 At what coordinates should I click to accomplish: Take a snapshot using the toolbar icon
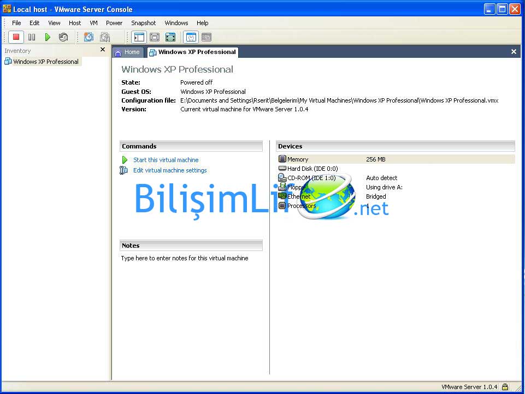[89, 37]
